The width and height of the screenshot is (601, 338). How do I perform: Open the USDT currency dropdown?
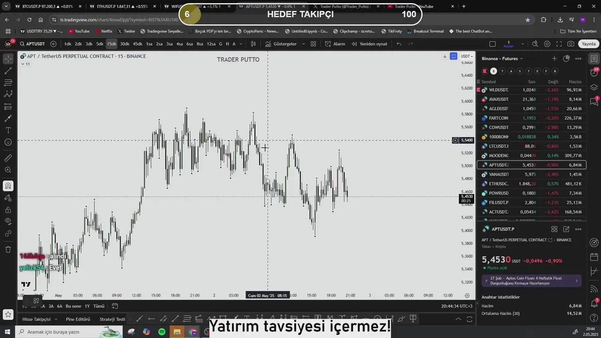click(x=466, y=56)
